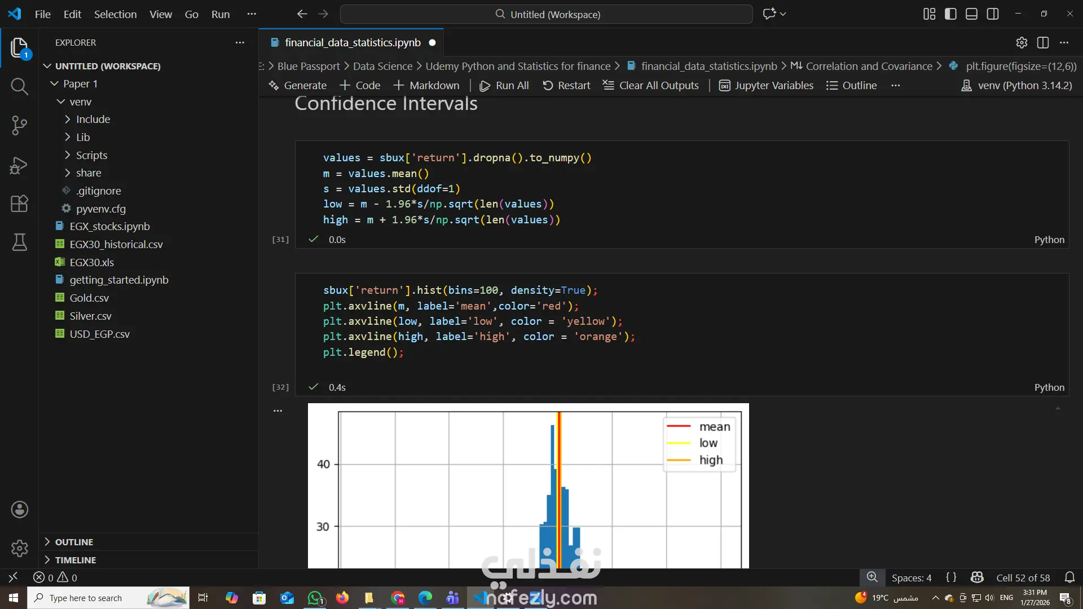The image size is (1083, 609).
Task: Expand the Include folder
Action: (93, 120)
